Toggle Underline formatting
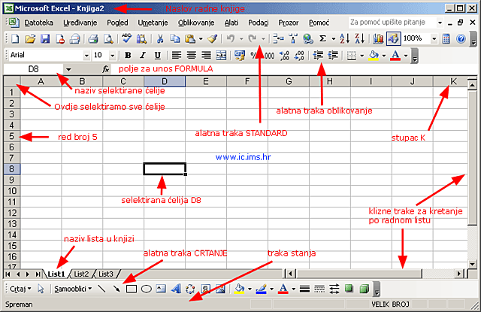Viewport: 481px width, 312px height. (x=157, y=56)
